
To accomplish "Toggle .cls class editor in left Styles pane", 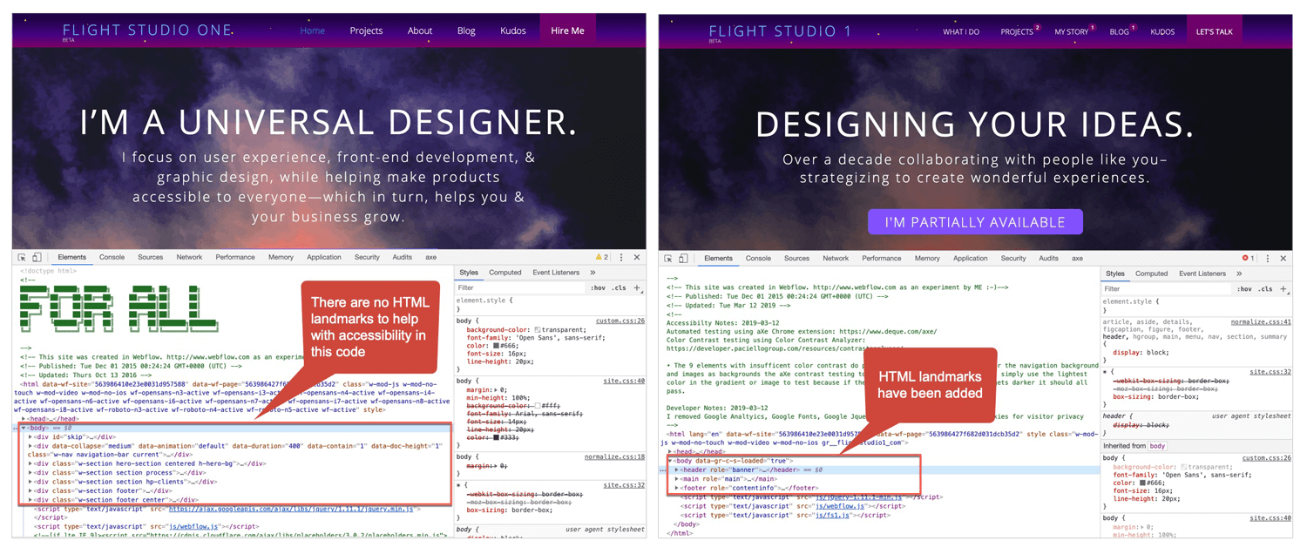I will [x=619, y=287].
